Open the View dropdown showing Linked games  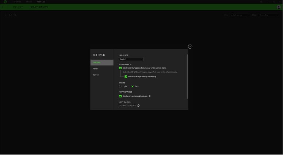click(x=239, y=15)
